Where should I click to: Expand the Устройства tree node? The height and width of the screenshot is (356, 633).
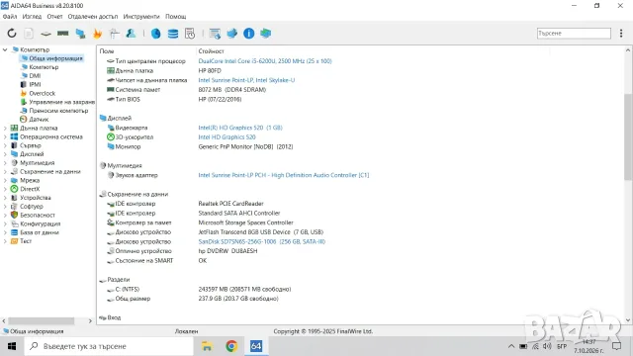click(5, 198)
